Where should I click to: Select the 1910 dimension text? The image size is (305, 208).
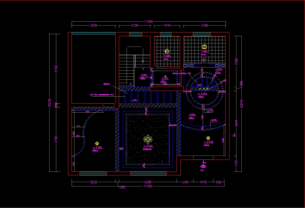(167, 25)
